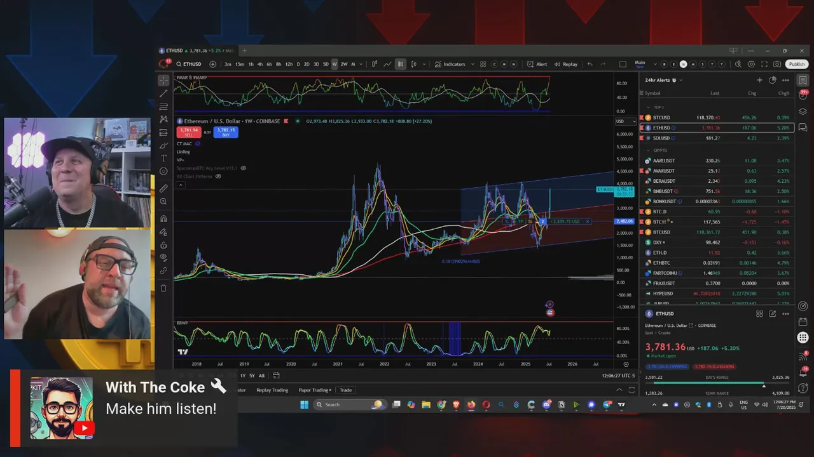Open watchlist advanced view pie icon
Image resolution: width=814 pixels, height=457 pixels.
tap(773, 81)
